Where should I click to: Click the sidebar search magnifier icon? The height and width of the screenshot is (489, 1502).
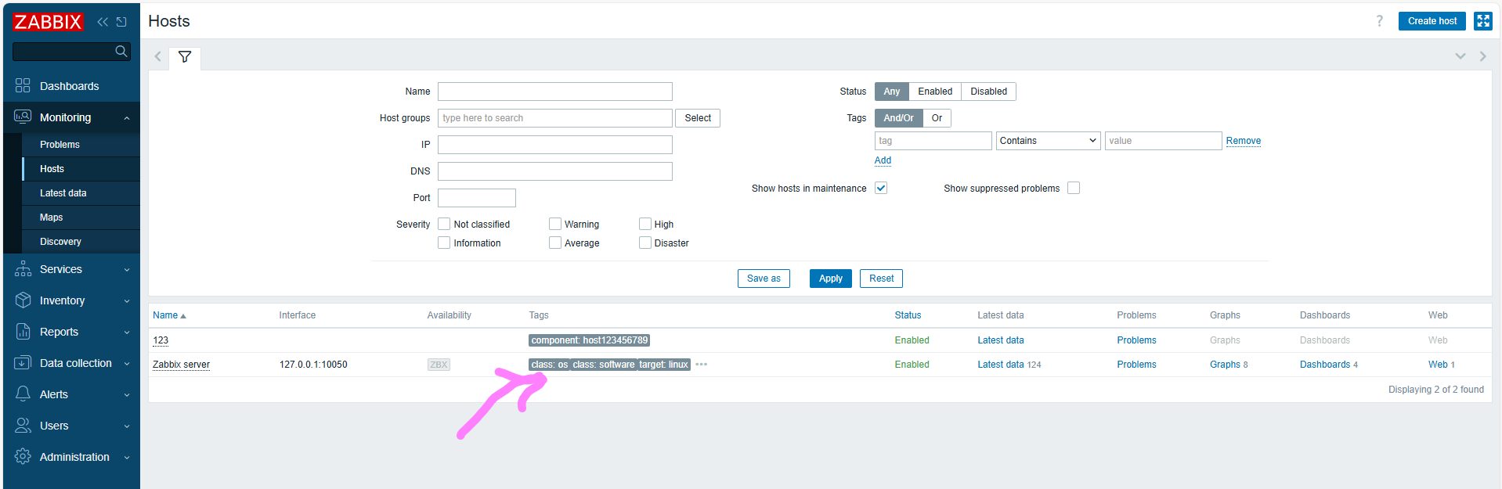pos(121,52)
